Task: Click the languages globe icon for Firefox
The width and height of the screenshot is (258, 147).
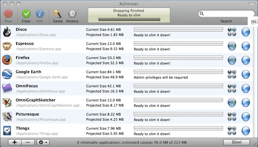Action: (232, 60)
